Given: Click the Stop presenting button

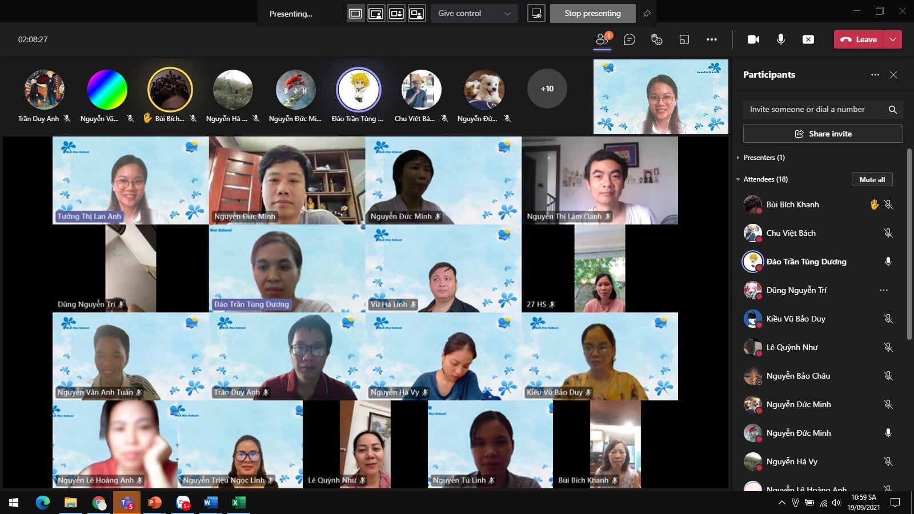Looking at the screenshot, I should (x=592, y=13).
